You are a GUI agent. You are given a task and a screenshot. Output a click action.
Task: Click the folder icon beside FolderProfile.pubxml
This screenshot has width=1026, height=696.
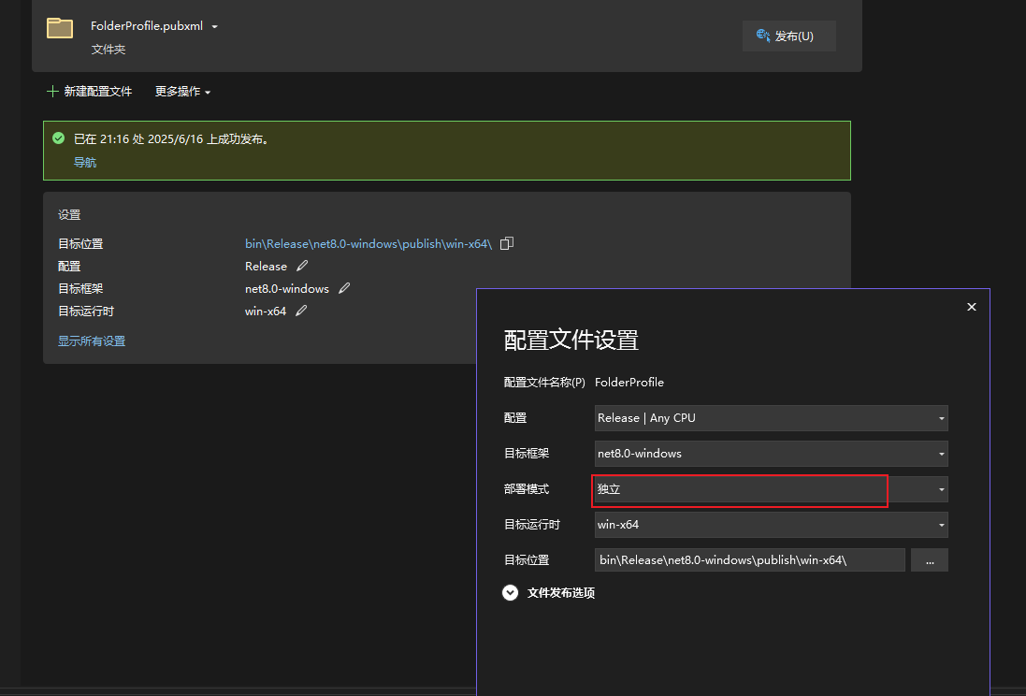tap(60, 28)
